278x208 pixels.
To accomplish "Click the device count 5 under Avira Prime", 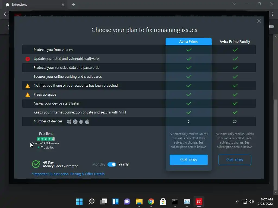I will point(188,122).
